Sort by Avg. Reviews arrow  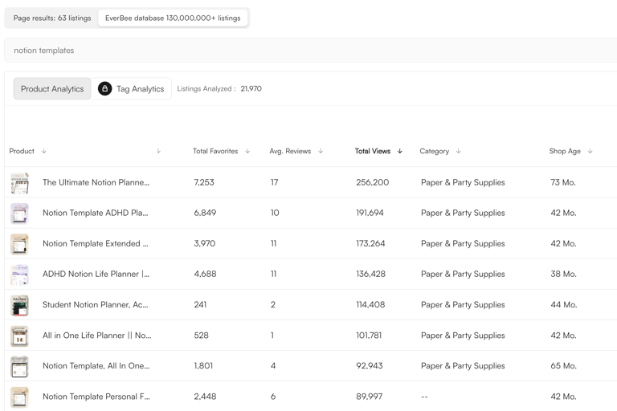[321, 151]
